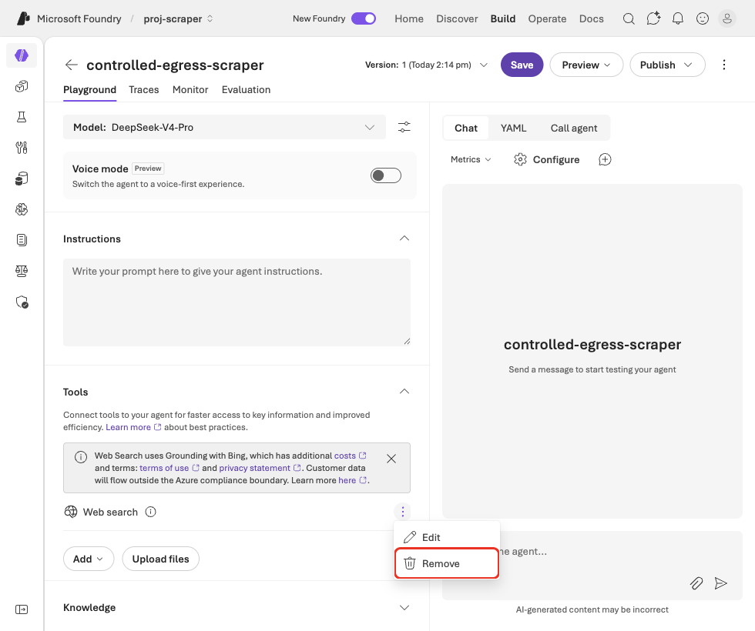Select the Chat tab
The height and width of the screenshot is (631, 755).
pos(466,128)
